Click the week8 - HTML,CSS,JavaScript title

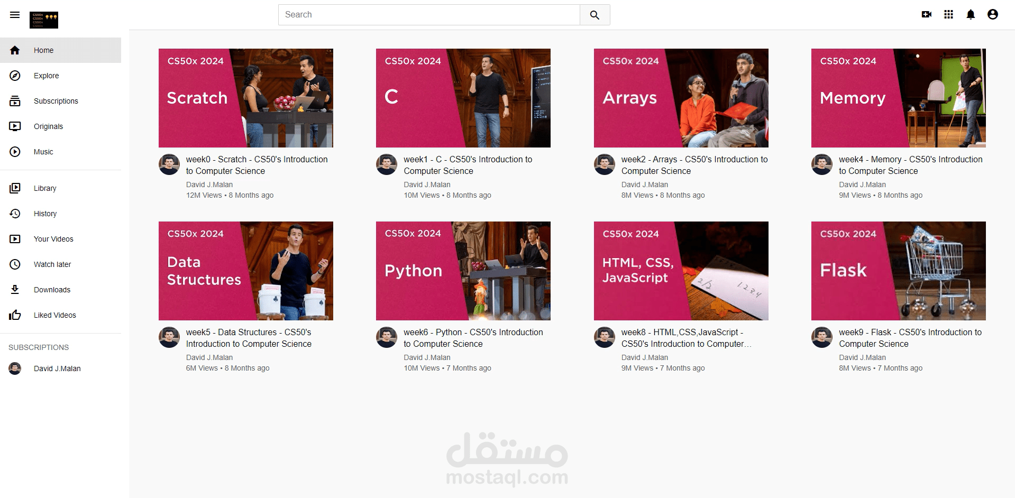687,338
